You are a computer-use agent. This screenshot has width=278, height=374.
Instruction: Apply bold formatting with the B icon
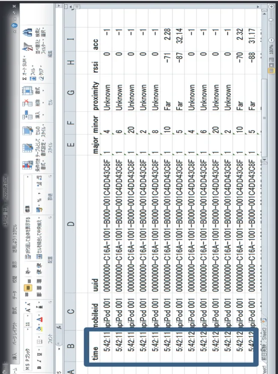(x=39, y=367)
